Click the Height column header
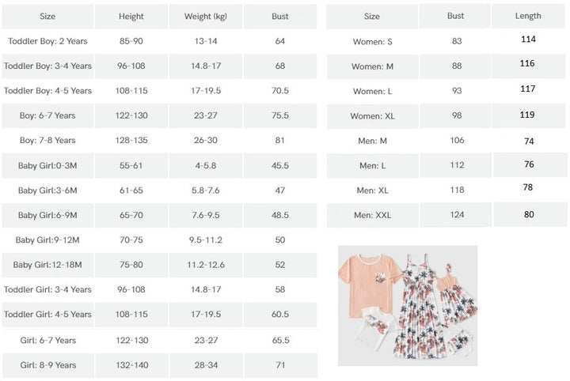Screen dimensions: 570x381 coord(131,17)
